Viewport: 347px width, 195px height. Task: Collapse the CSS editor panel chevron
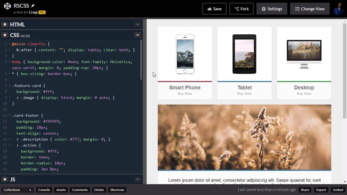pyautogui.click(x=138, y=35)
